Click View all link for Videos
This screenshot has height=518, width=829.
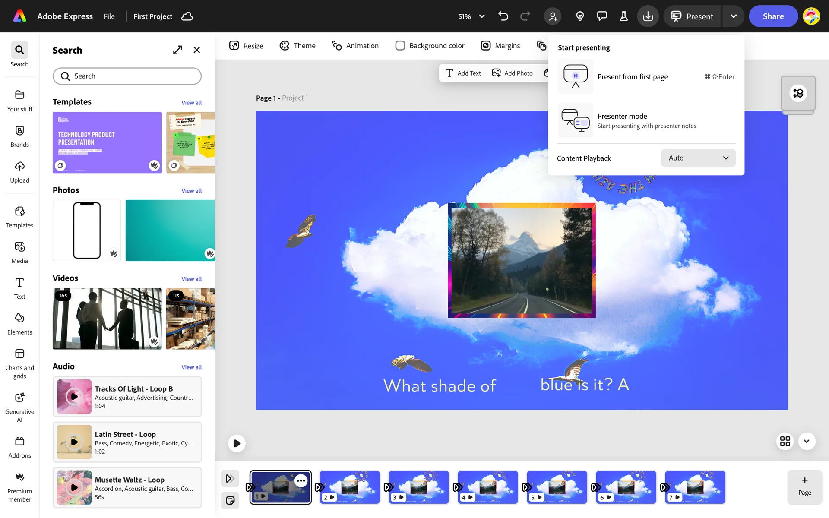click(x=191, y=279)
